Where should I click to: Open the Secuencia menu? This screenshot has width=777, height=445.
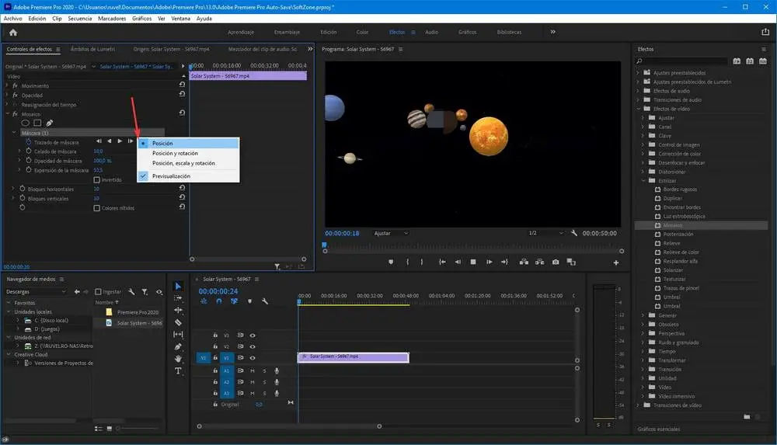[x=79, y=18]
